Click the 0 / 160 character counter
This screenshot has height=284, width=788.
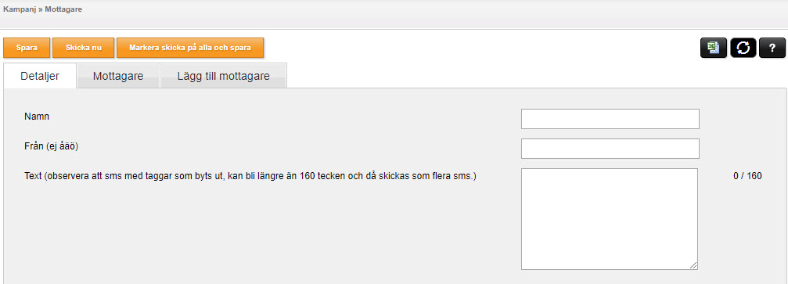tap(747, 176)
